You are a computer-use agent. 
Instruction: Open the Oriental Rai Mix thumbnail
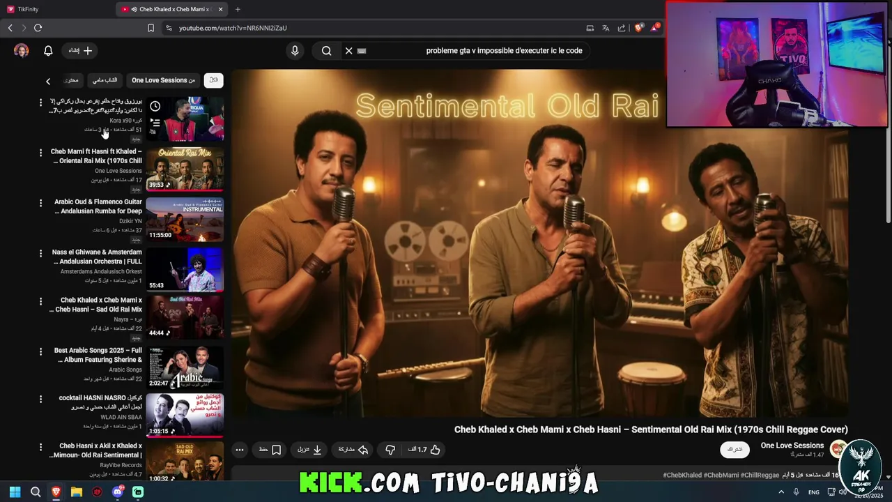tap(185, 169)
